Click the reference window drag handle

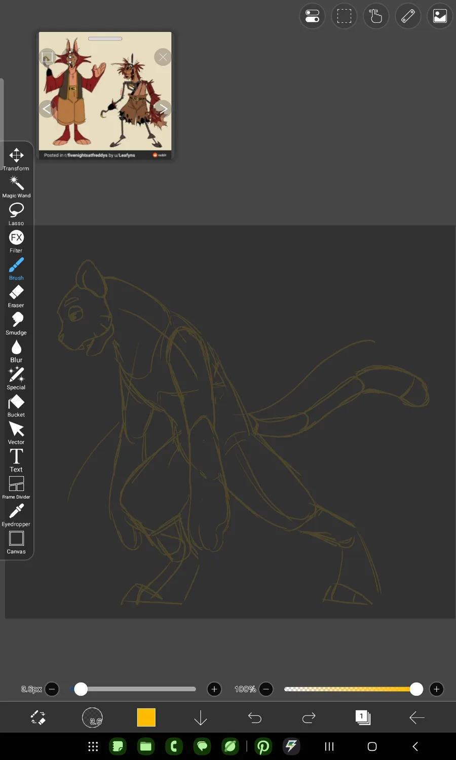coord(105,39)
